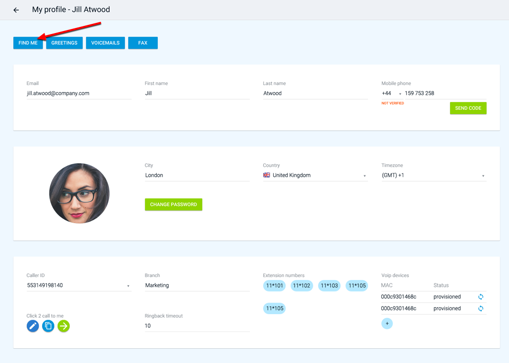Add a new Voip device with plus icon

387,323
